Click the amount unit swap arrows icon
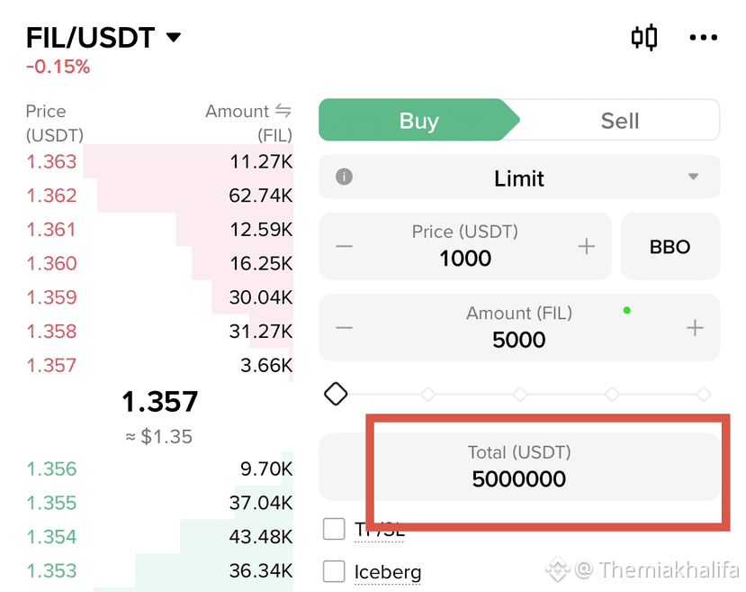 [283, 111]
